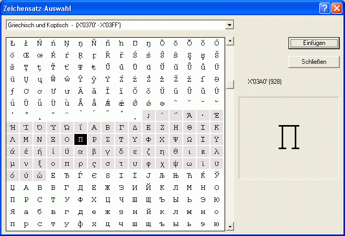Select the Greek capital Sigma Σ character
Image resolution: width=345 pixels, height=236 pixels.
tap(107, 140)
